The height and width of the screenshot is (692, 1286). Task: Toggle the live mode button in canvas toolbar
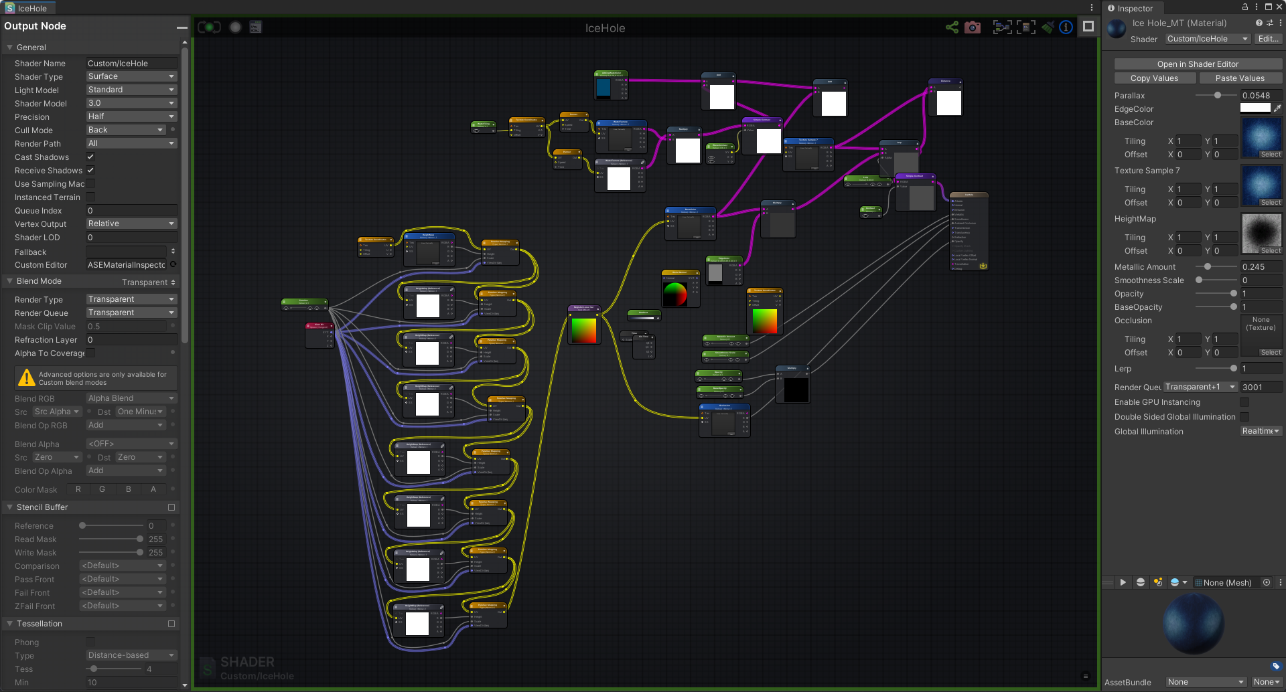pyautogui.click(x=209, y=27)
